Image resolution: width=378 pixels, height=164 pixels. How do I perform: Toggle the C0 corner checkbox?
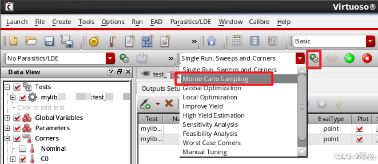click(23, 159)
